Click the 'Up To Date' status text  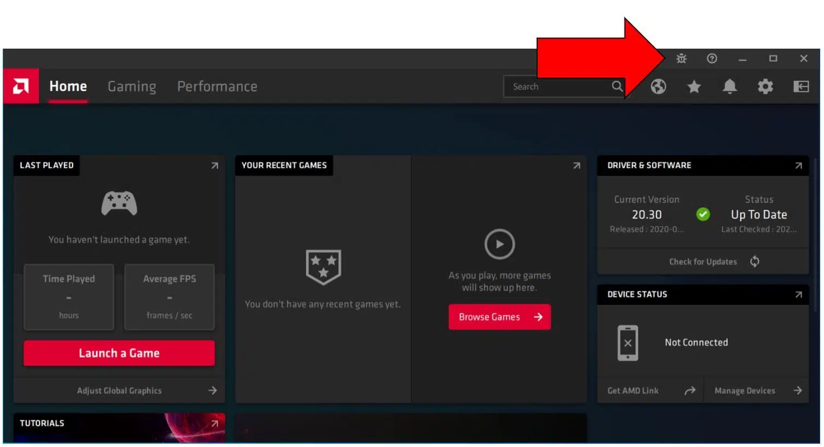click(x=759, y=215)
